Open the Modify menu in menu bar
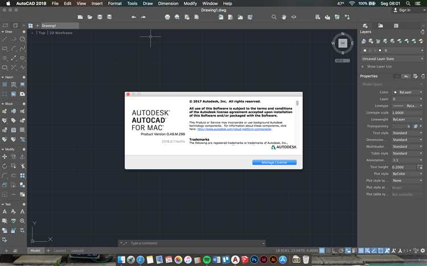This screenshot has height=266, width=427. [190, 3]
